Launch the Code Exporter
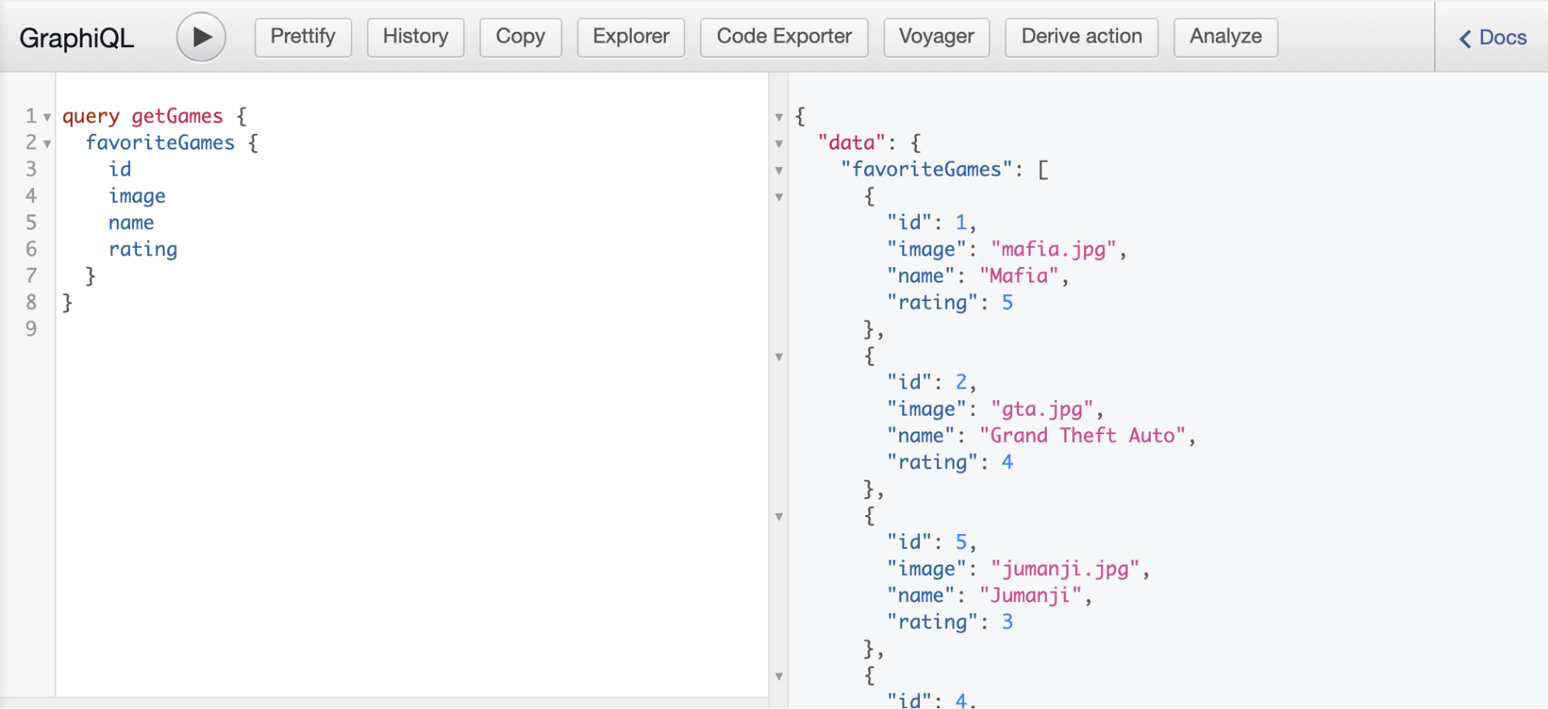1548x709 pixels. point(783,36)
